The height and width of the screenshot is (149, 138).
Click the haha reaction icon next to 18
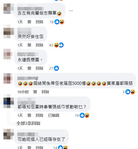pos(62,22)
